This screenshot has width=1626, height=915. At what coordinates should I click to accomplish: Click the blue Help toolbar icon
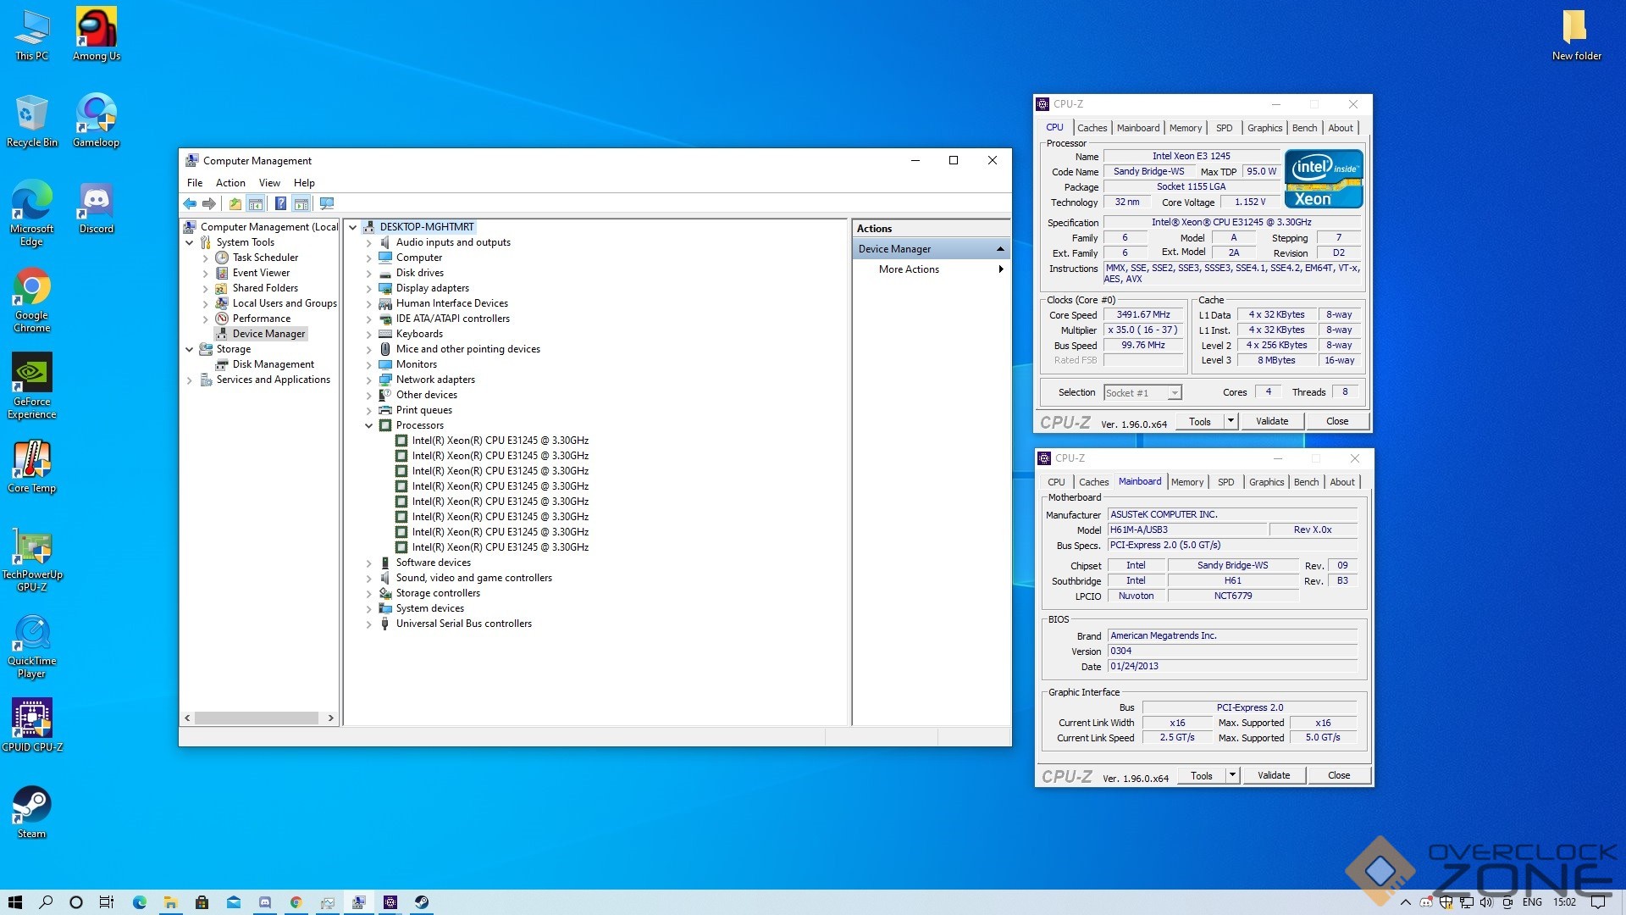(280, 203)
